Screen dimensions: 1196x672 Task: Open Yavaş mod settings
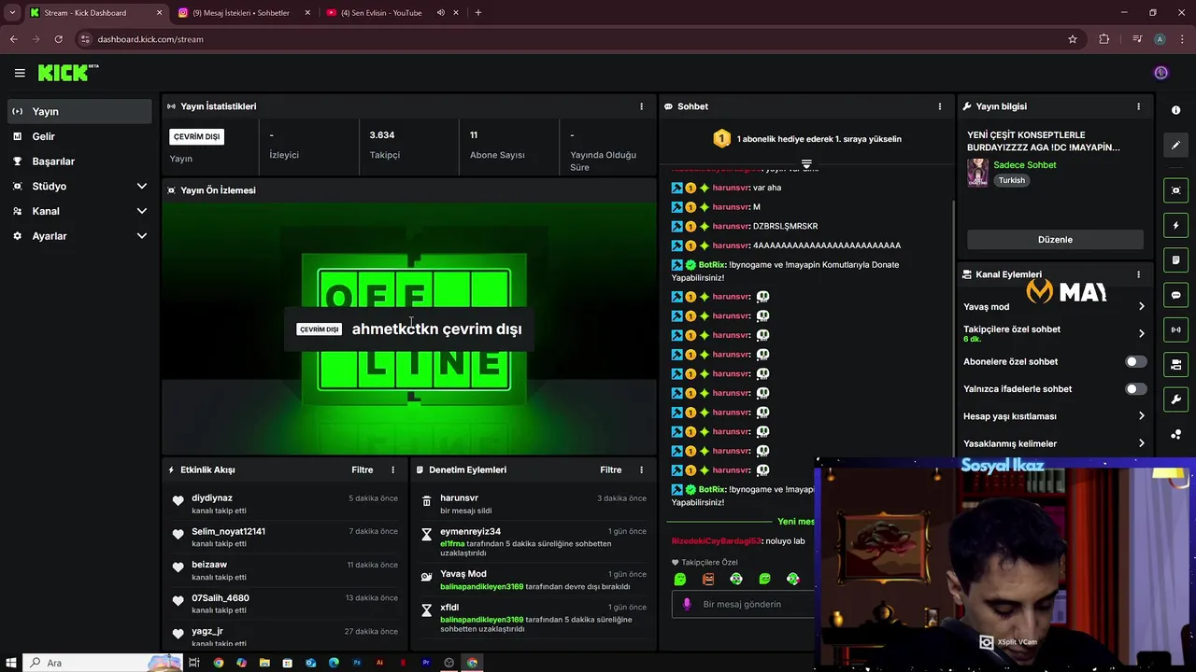1054,306
